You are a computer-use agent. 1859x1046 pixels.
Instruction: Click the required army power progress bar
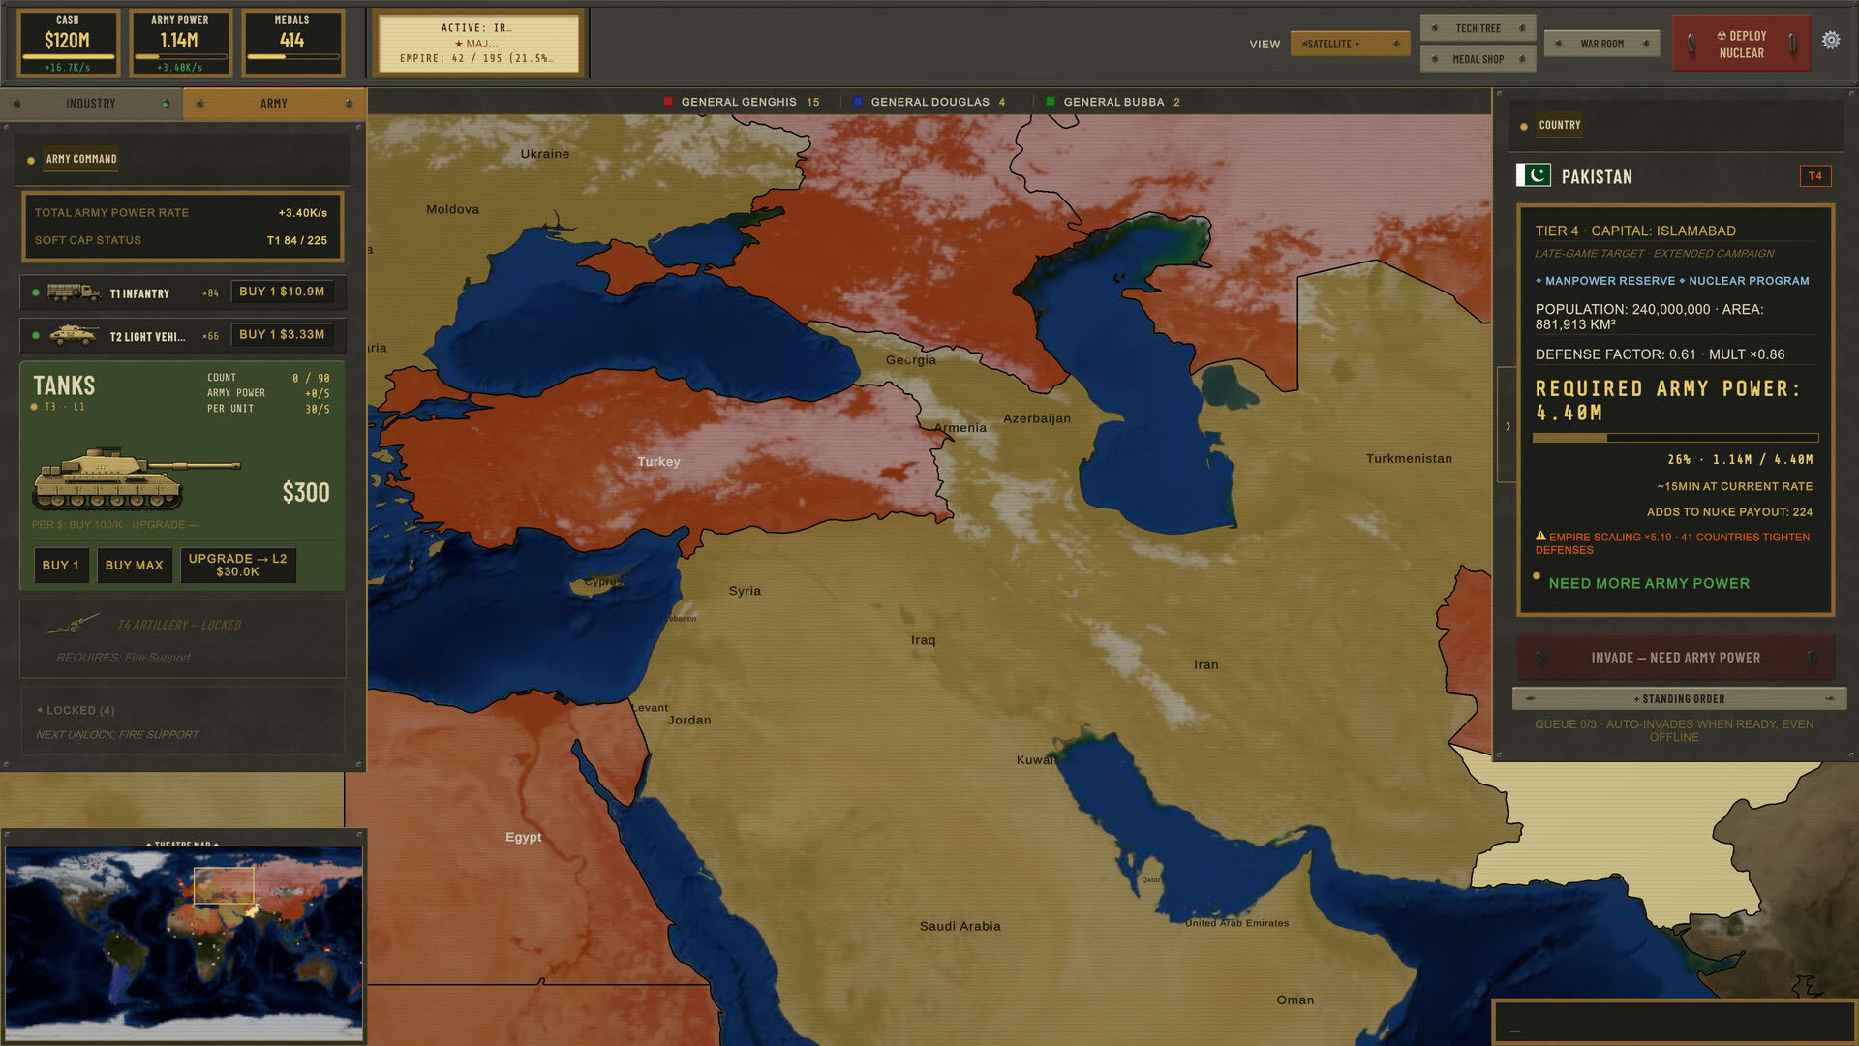(x=1675, y=439)
